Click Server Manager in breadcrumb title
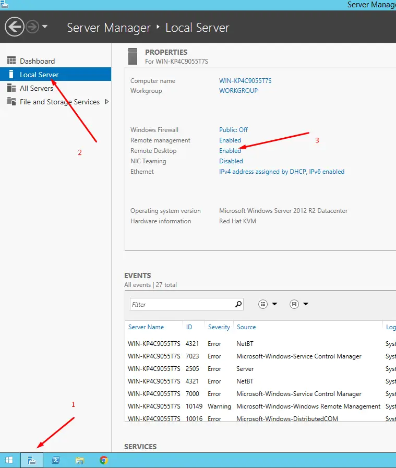396x468 pixels. pos(109,28)
